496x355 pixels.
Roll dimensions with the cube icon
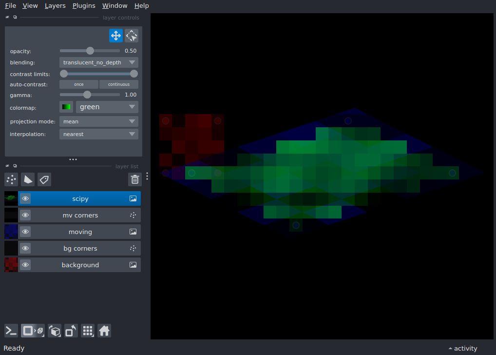[x=55, y=331]
